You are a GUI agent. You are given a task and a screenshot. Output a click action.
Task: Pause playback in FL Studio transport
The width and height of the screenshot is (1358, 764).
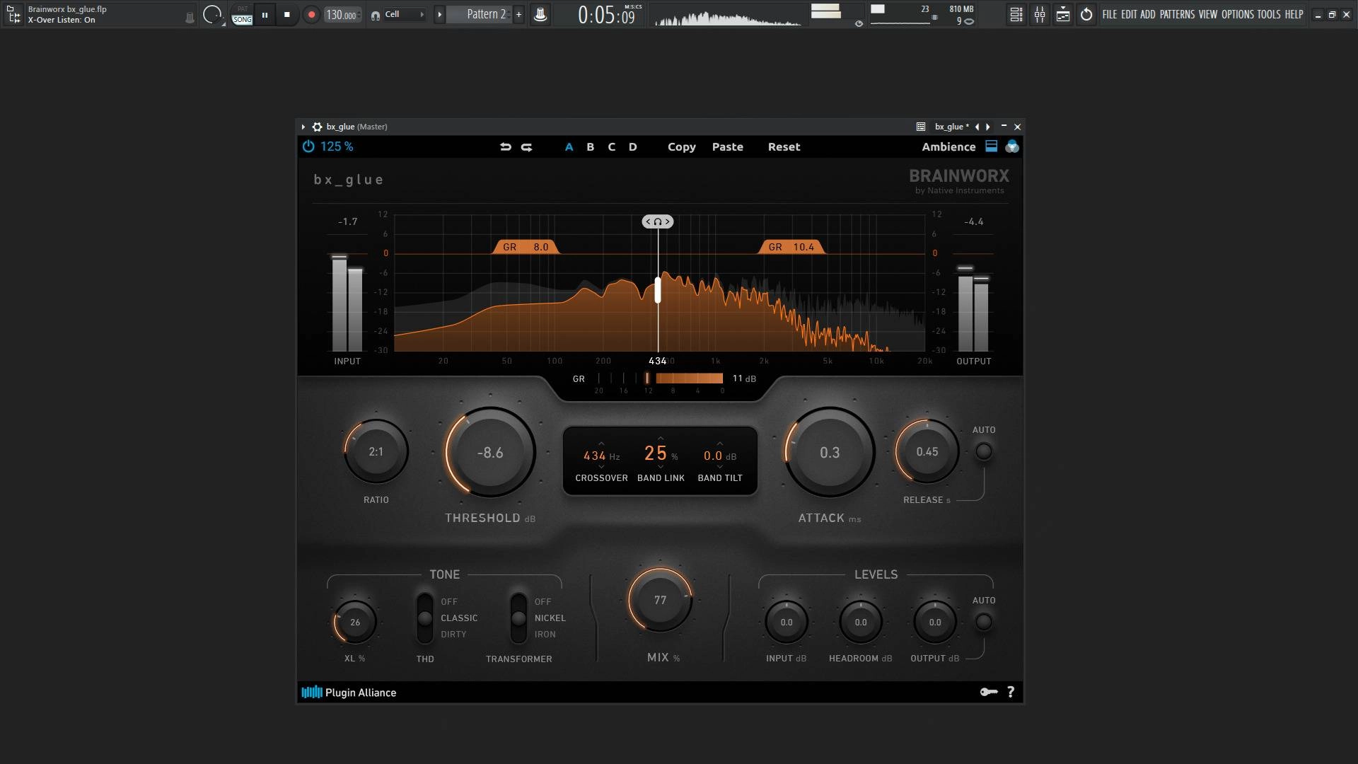tap(265, 14)
